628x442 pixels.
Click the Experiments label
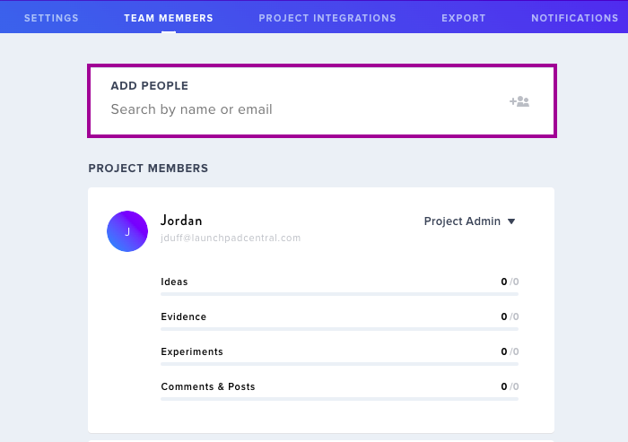192,351
